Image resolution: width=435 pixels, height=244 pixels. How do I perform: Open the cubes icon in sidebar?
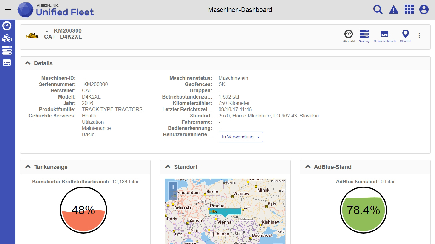[7, 38]
